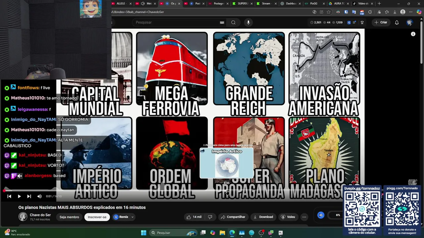Image resolution: width=424 pixels, height=238 pixels.
Task: Switch to the ALLELE browser tab
Action: (121, 4)
